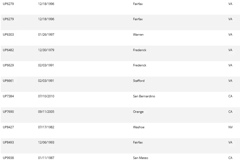The image size is (240, 165).
Task: Select the UP6482 case entry
Action: pyautogui.click(x=8, y=50)
